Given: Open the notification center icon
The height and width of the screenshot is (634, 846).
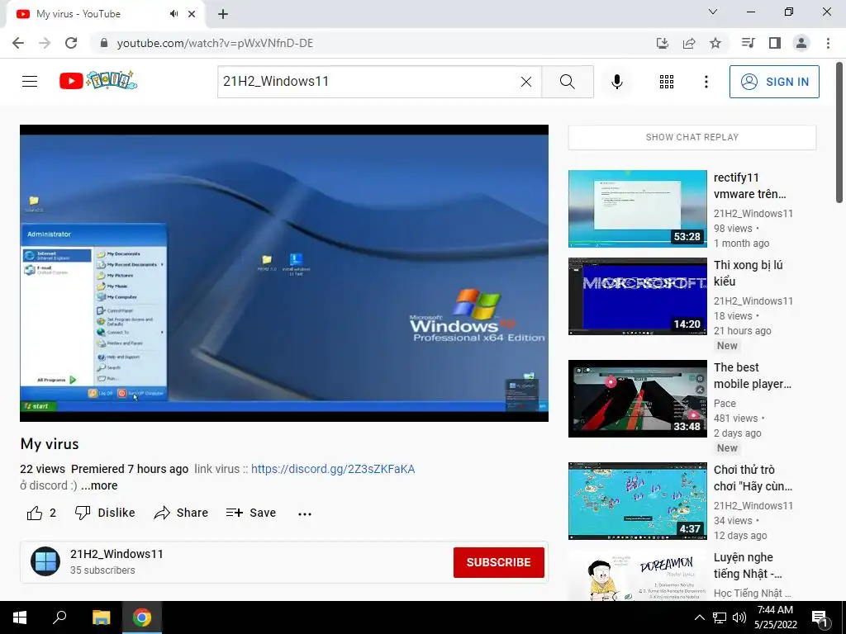Looking at the screenshot, I should click(820, 618).
